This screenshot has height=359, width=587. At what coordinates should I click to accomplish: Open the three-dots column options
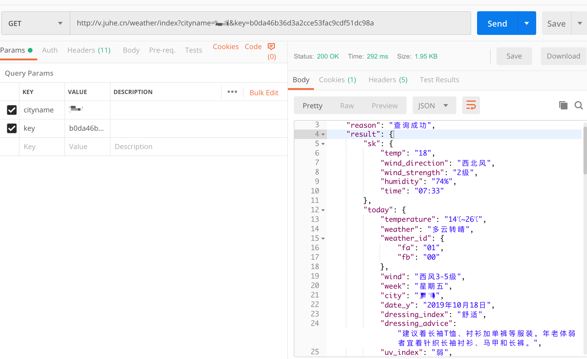[232, 92]
